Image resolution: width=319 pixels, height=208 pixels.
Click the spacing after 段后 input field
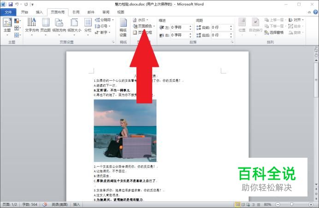[x=222, y=35]
